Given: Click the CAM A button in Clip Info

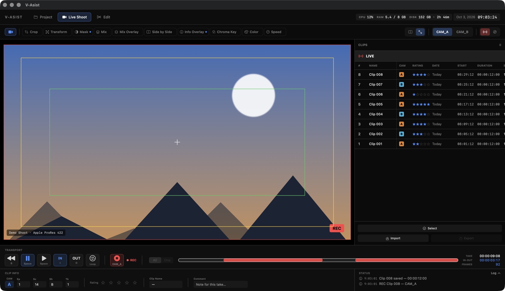Looking at the screenshot, I should [x=9, y=284].
